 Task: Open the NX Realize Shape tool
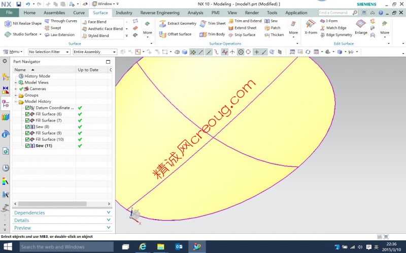point(23,23)
